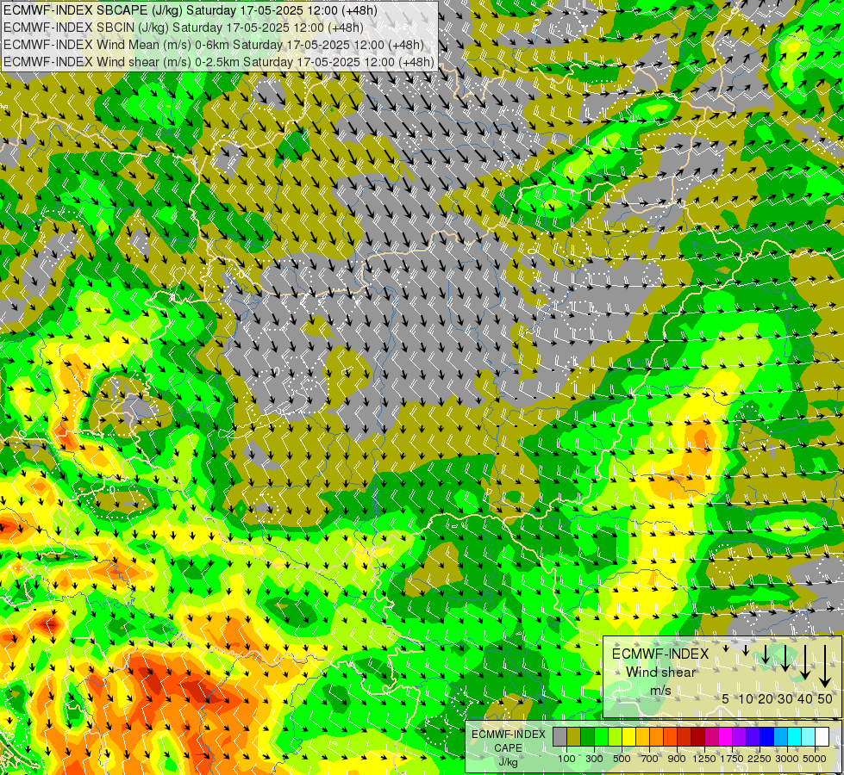
Task: Click the 50 value in the wind shear legend
Action: (825, 698)
